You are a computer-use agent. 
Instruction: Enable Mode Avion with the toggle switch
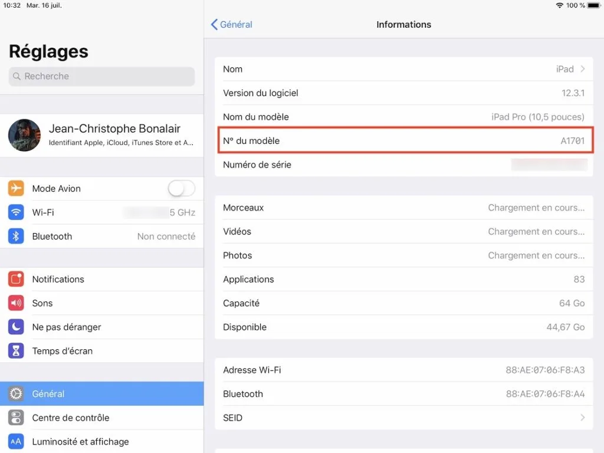(x=181, y=188)
